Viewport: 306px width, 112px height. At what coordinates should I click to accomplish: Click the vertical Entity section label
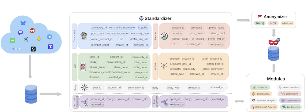(76, 87)
